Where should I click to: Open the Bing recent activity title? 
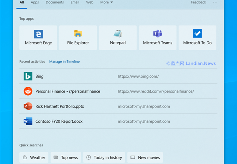[x=39, y=76]
